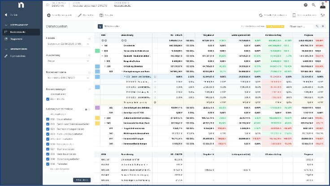Toggle the data sources panel icon button

coord(100,26)
